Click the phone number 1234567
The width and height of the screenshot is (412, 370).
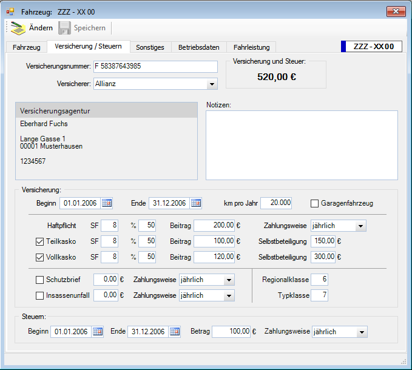[x=33, y=161]
